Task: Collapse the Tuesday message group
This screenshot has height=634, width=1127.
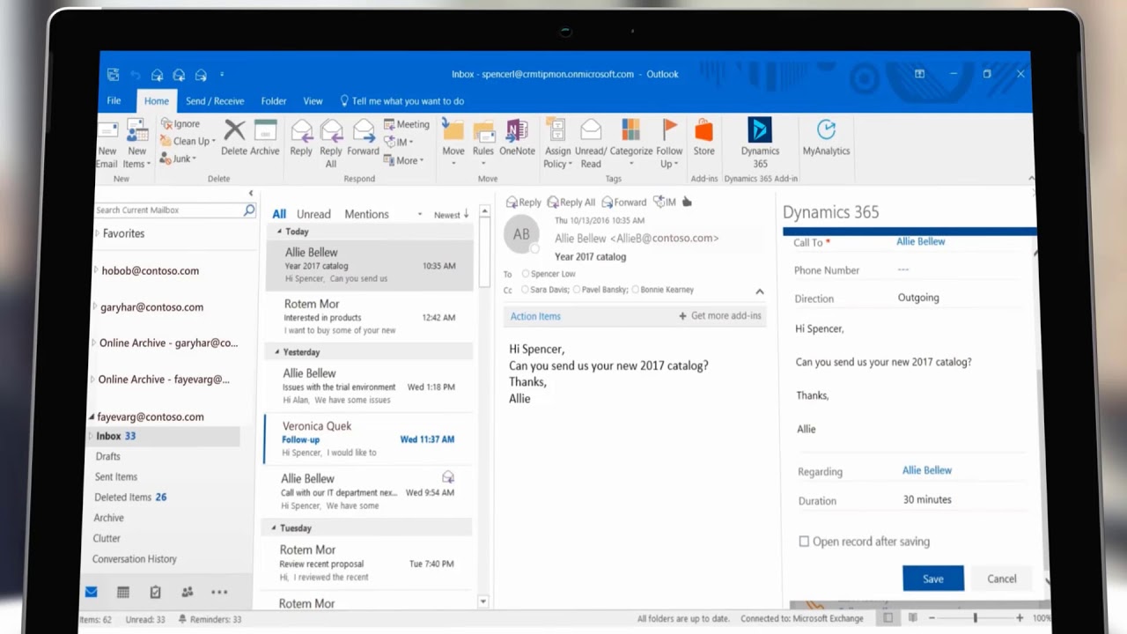Action: coord(275,528)
